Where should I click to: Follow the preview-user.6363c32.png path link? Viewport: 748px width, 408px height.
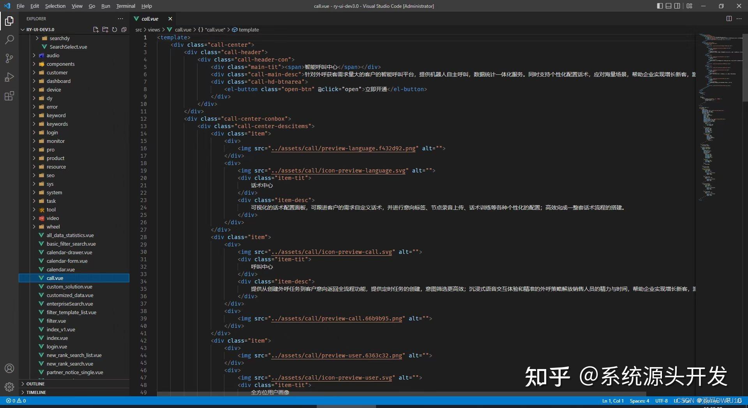pos(337,355)
